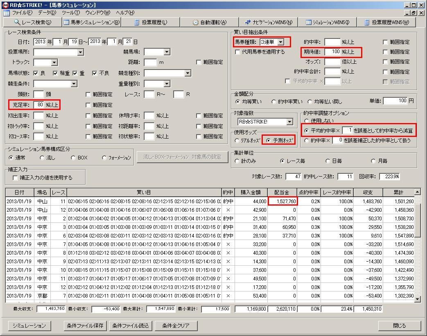Select the リアルオッズ radio button
This screenshot has height=336, width=427.
[237, 141]
